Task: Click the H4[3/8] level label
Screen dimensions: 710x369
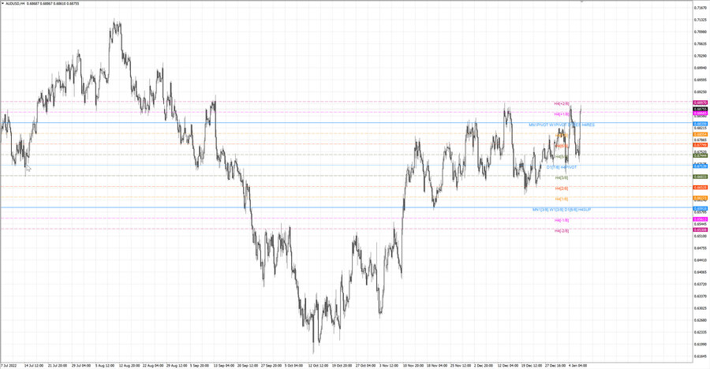Action: point(562,177)
